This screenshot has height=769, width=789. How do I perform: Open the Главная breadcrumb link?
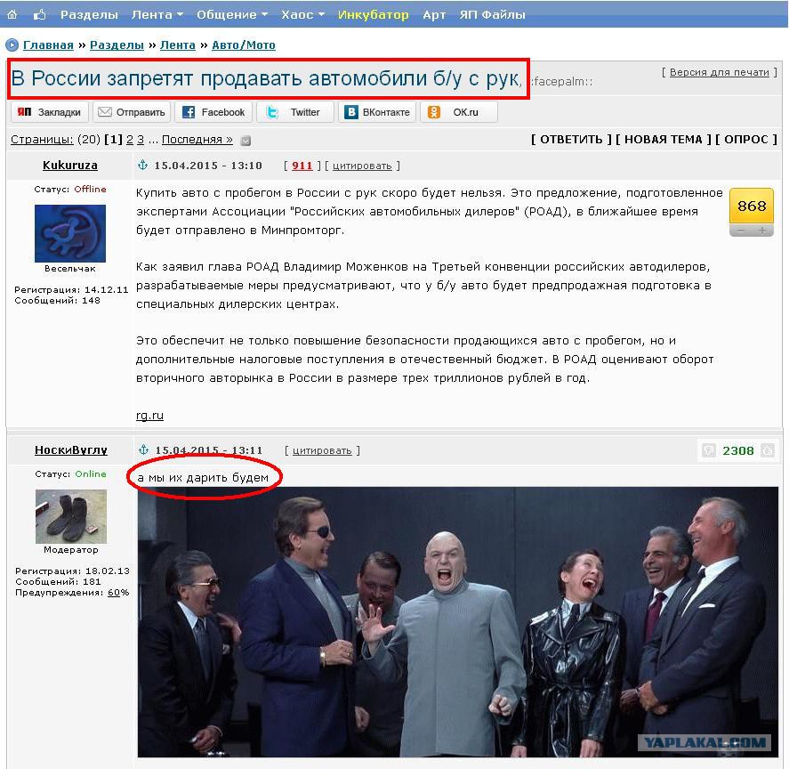pos(48,45)
